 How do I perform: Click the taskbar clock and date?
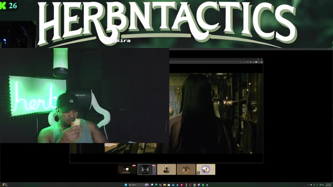[x=328, y=185]
